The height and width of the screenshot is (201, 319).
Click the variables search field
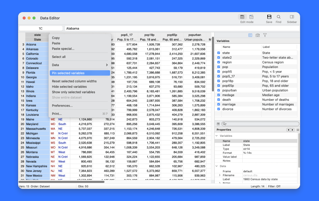tap(260, 124)
